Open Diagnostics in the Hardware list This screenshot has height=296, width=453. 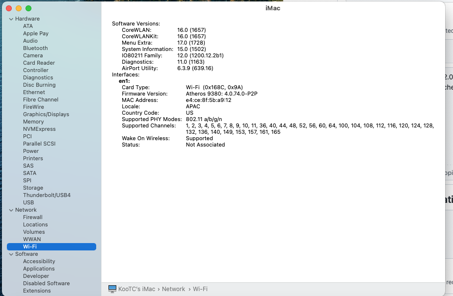pyautogui.click(x=38, y=77)
